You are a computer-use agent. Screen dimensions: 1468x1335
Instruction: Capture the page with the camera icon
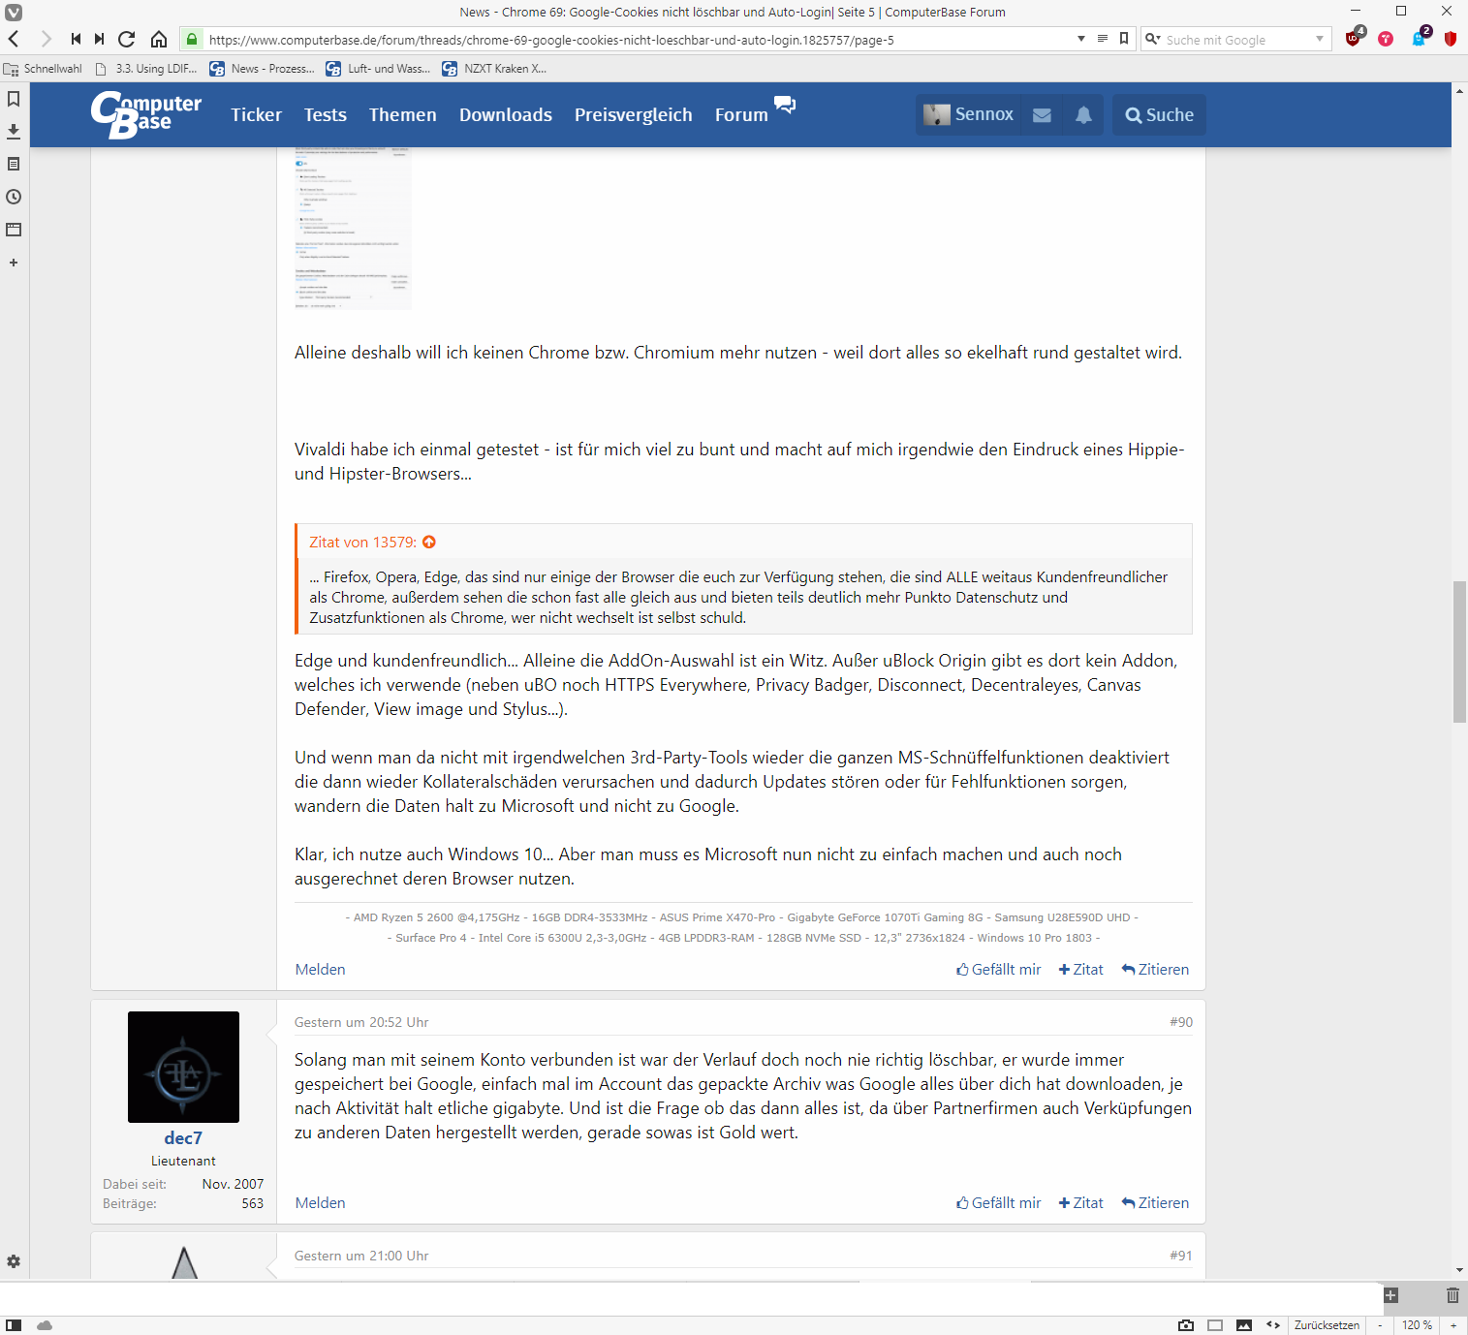click(1185, 1324)
